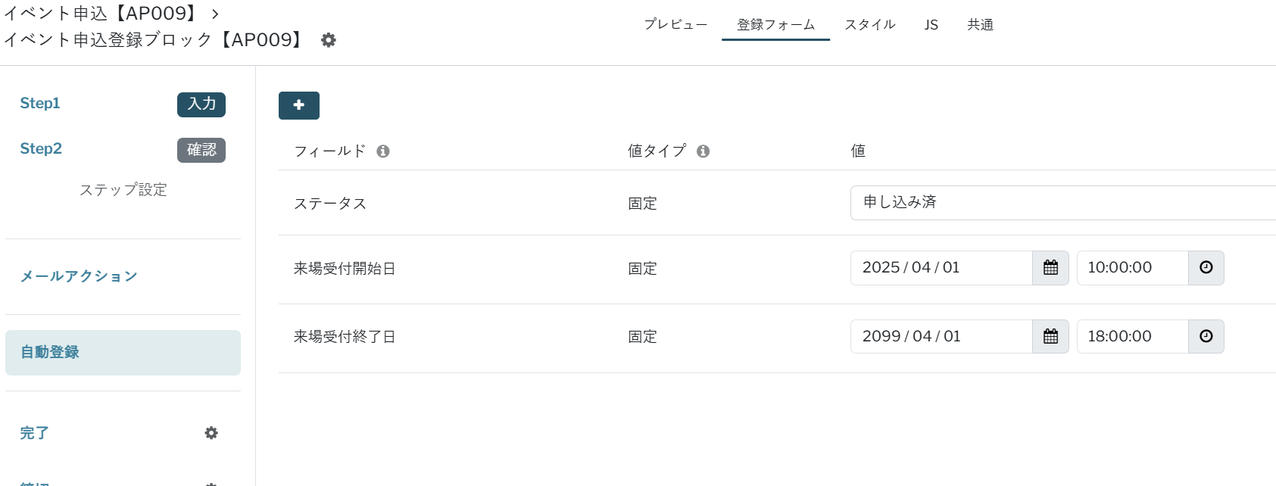The width and height of the screenshot is (1276, 486).
Task: Open the JS tab
Action: click(x=931, y=25)
